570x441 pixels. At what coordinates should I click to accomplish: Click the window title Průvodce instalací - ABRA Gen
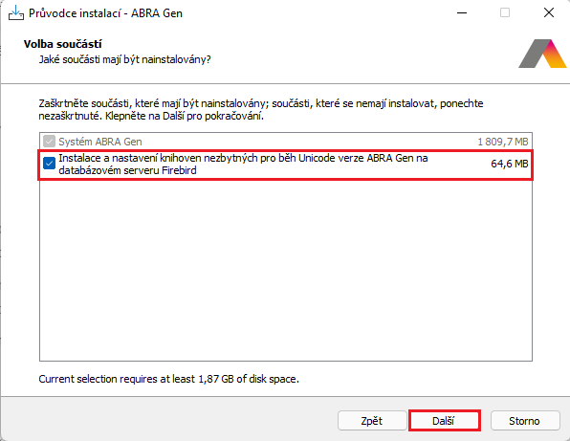click(105, 13)
